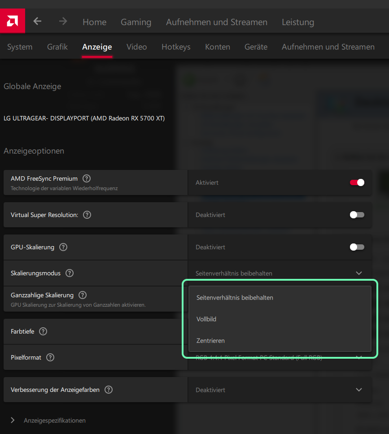Click the AMD Radeon logo icon

point(12,21)
